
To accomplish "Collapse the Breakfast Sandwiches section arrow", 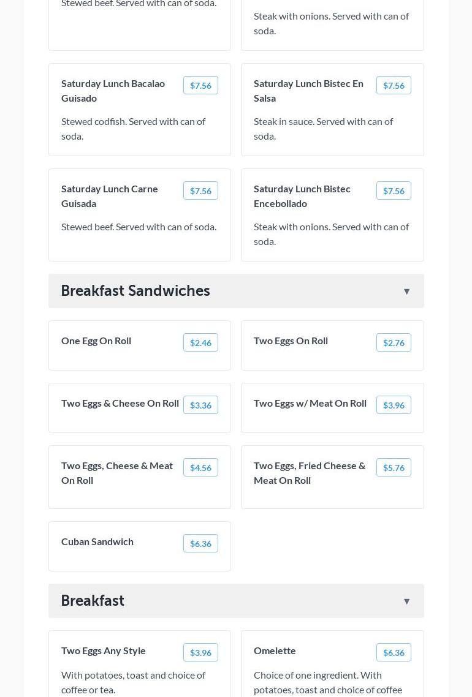I will (x=406, y=292).
